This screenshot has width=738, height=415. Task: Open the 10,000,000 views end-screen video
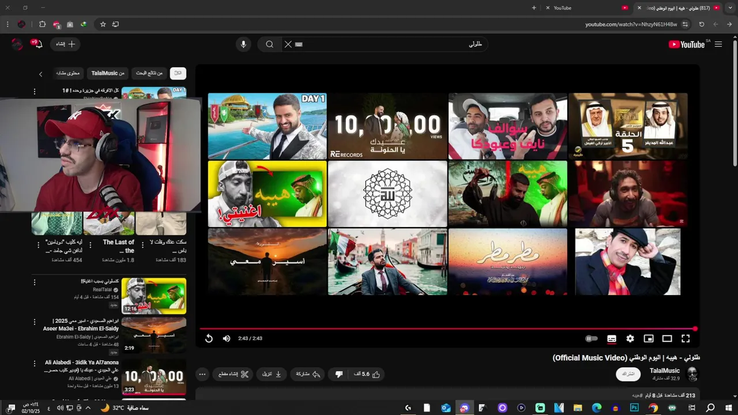tap(387, 126)
